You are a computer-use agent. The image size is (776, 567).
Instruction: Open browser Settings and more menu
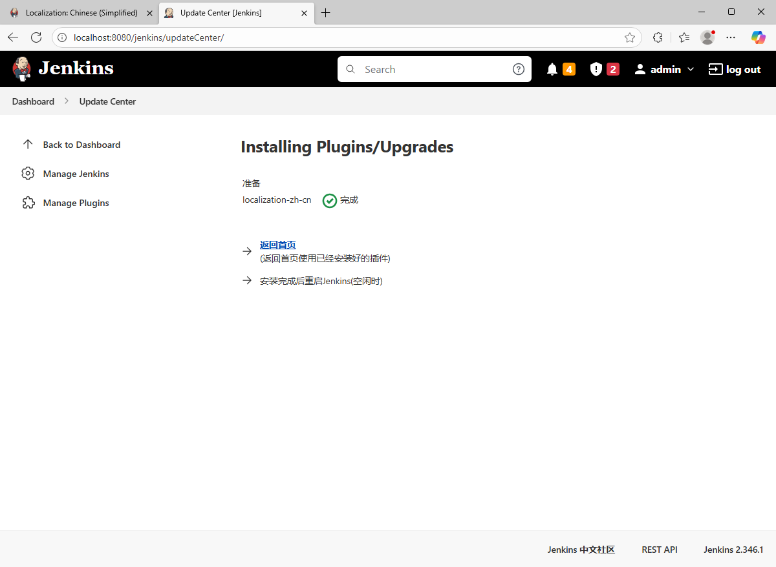731,37
